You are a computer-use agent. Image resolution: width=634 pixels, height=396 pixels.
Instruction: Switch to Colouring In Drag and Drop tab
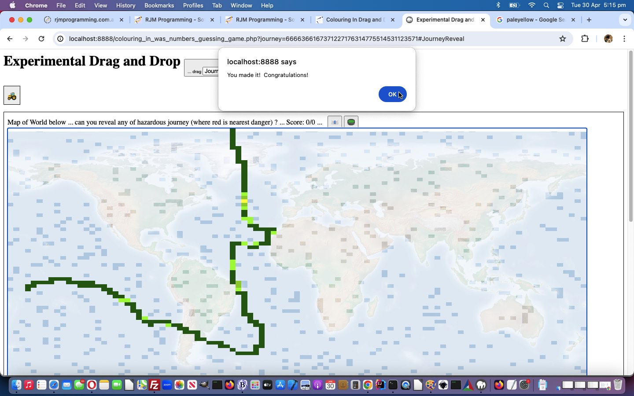355,20
